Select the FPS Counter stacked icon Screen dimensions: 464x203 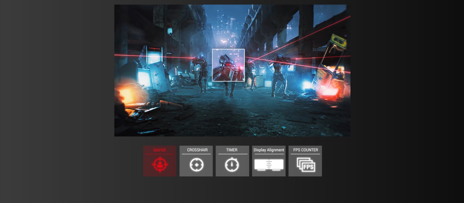click(306, 165)
